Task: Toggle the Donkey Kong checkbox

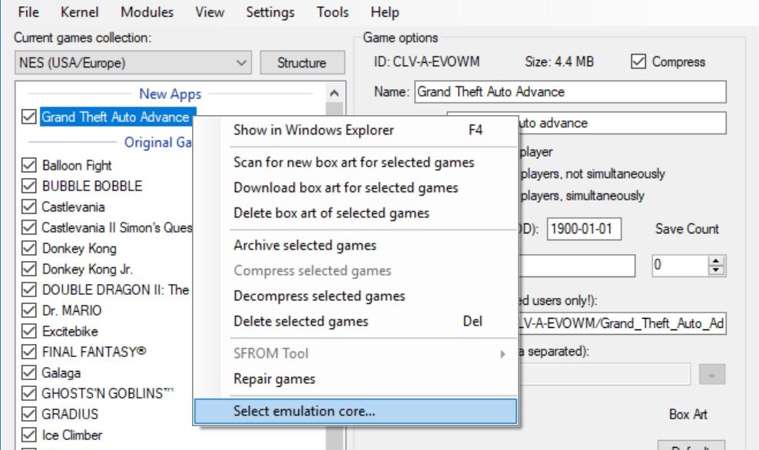Action: pyautogui.click(x=29, y=248)
